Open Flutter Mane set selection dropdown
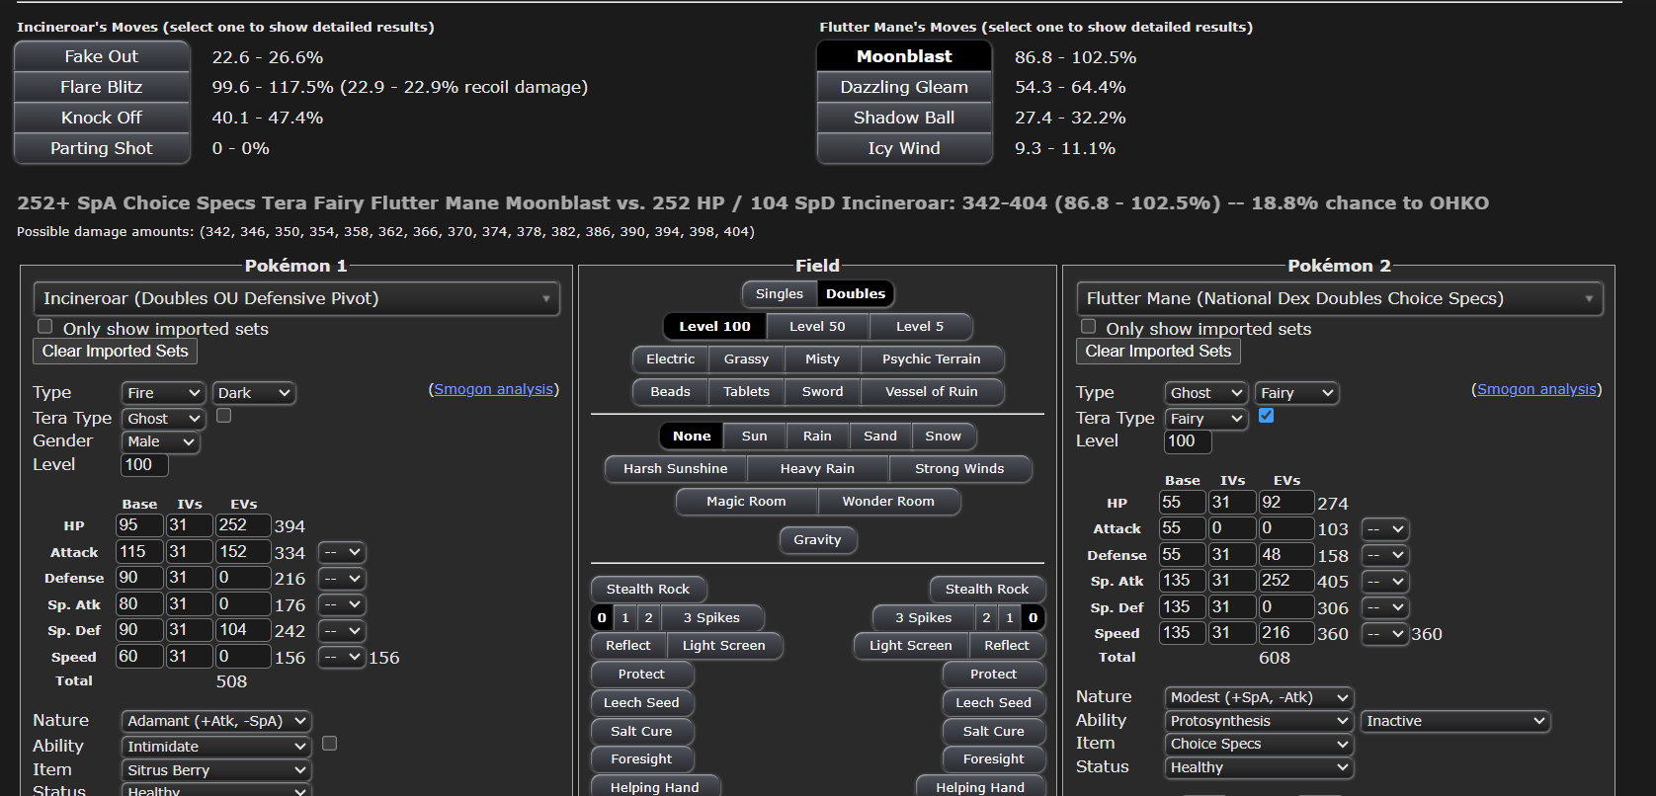Screen dimensions: 1656x796 [1340, 298]
